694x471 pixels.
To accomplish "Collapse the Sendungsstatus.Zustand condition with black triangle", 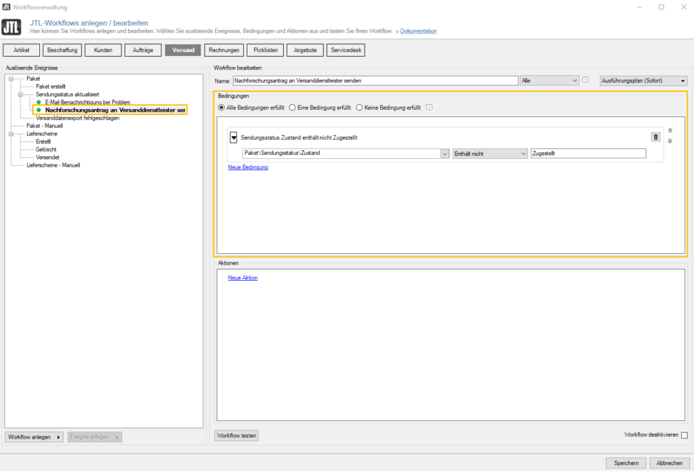I will tap(234, 137).
